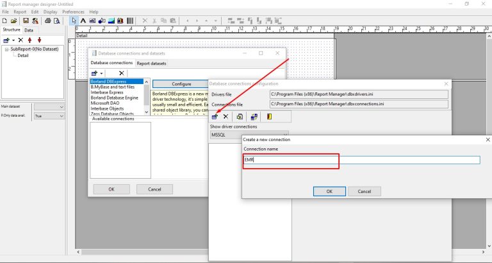The height and width of the screenshot is (263, 492).
Task: Select B.MyBase and text files driver
Action: tap(113, 87)
